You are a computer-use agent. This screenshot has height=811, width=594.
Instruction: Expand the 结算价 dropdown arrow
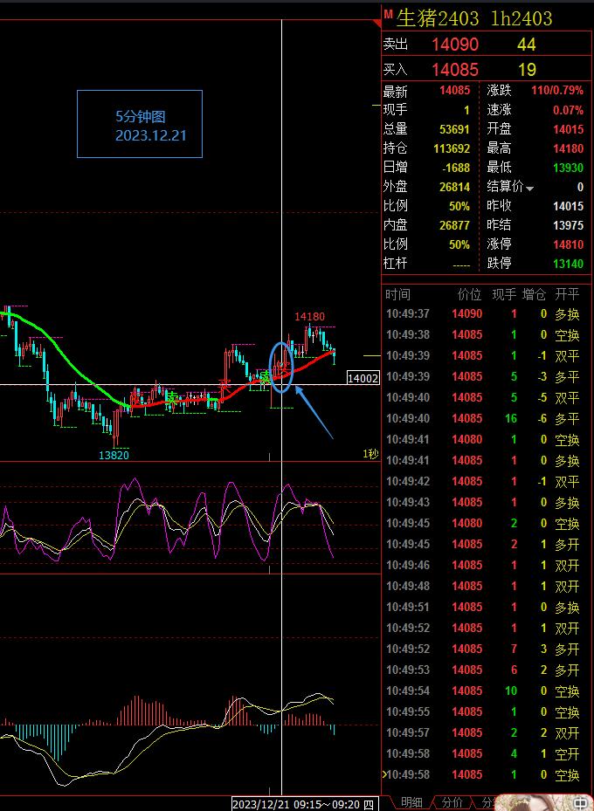(529, 188)
